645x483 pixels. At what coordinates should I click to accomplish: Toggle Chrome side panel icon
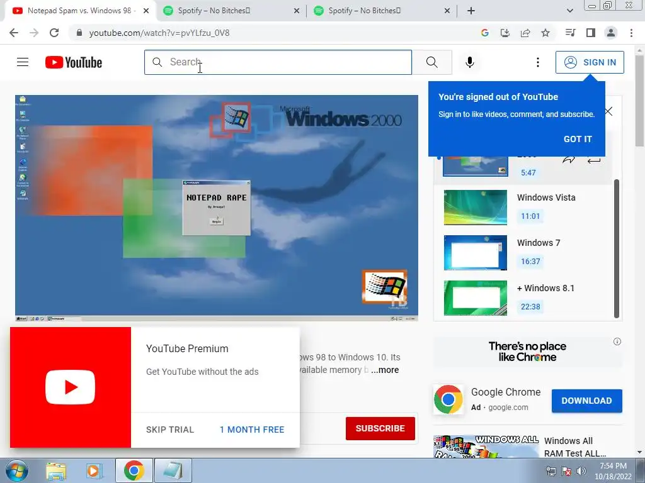(x=591, y=33)
